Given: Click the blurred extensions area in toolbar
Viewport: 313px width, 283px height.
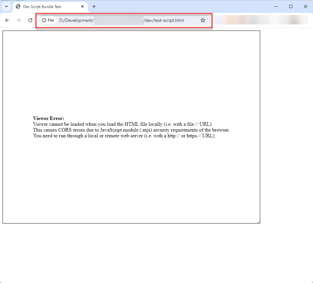Looking at the screenshot, I should pos(261,20).
